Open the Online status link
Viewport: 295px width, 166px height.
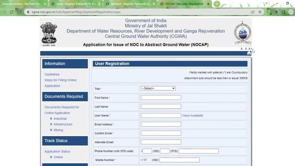click(58, 157)
